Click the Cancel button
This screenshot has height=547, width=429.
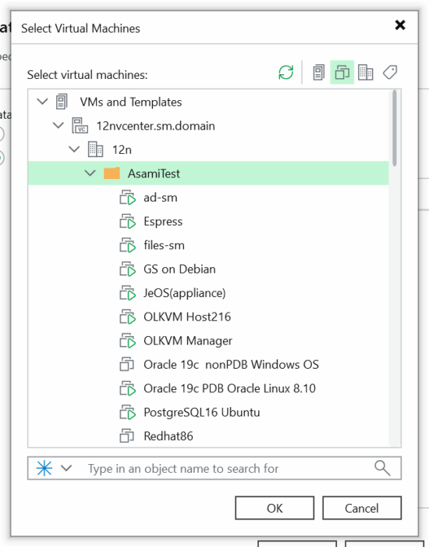362,508
